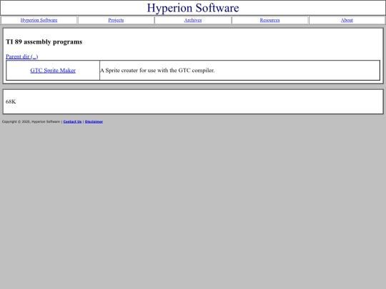Go to the Projects page

116,20
